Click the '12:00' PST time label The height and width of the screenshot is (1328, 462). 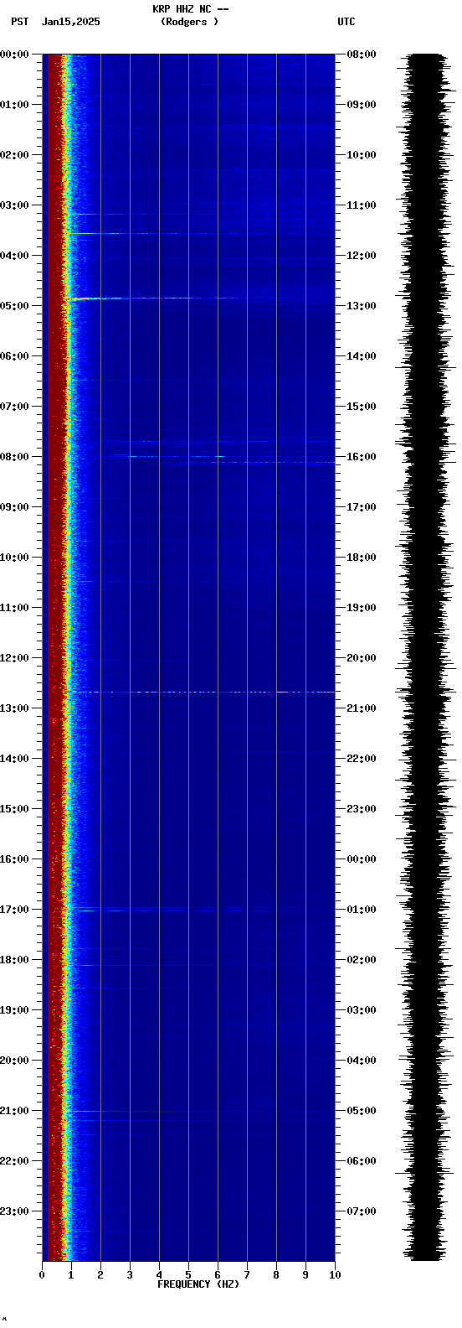(x=15, y=658)
